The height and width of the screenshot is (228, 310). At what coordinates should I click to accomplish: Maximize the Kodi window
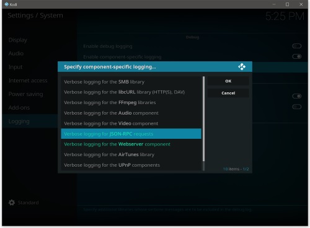pos(287,4)
